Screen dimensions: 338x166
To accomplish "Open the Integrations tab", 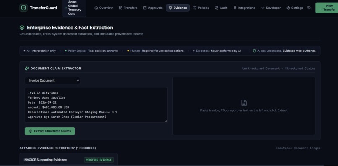I will [244, 8].
